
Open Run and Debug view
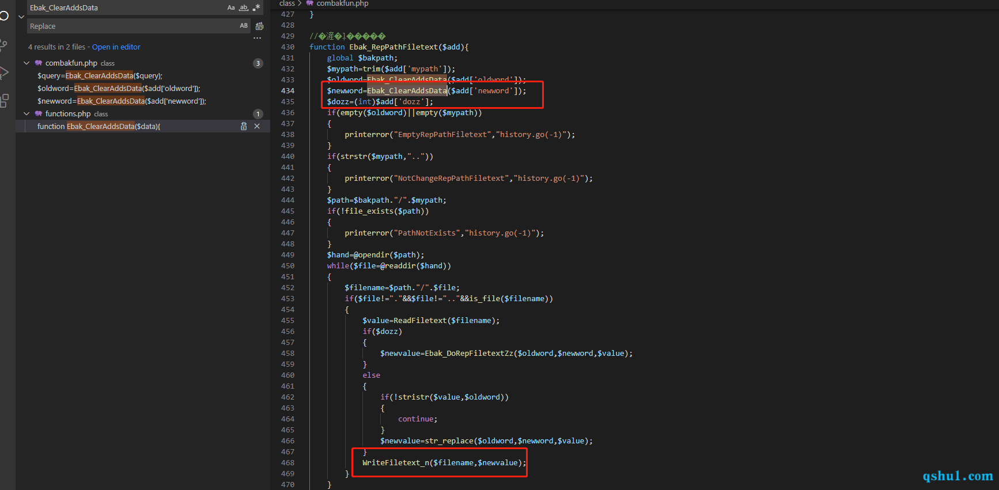point(4,73)
